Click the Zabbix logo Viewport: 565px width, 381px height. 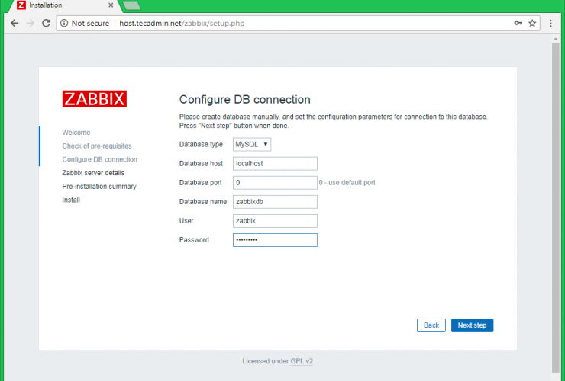[94, 99]
